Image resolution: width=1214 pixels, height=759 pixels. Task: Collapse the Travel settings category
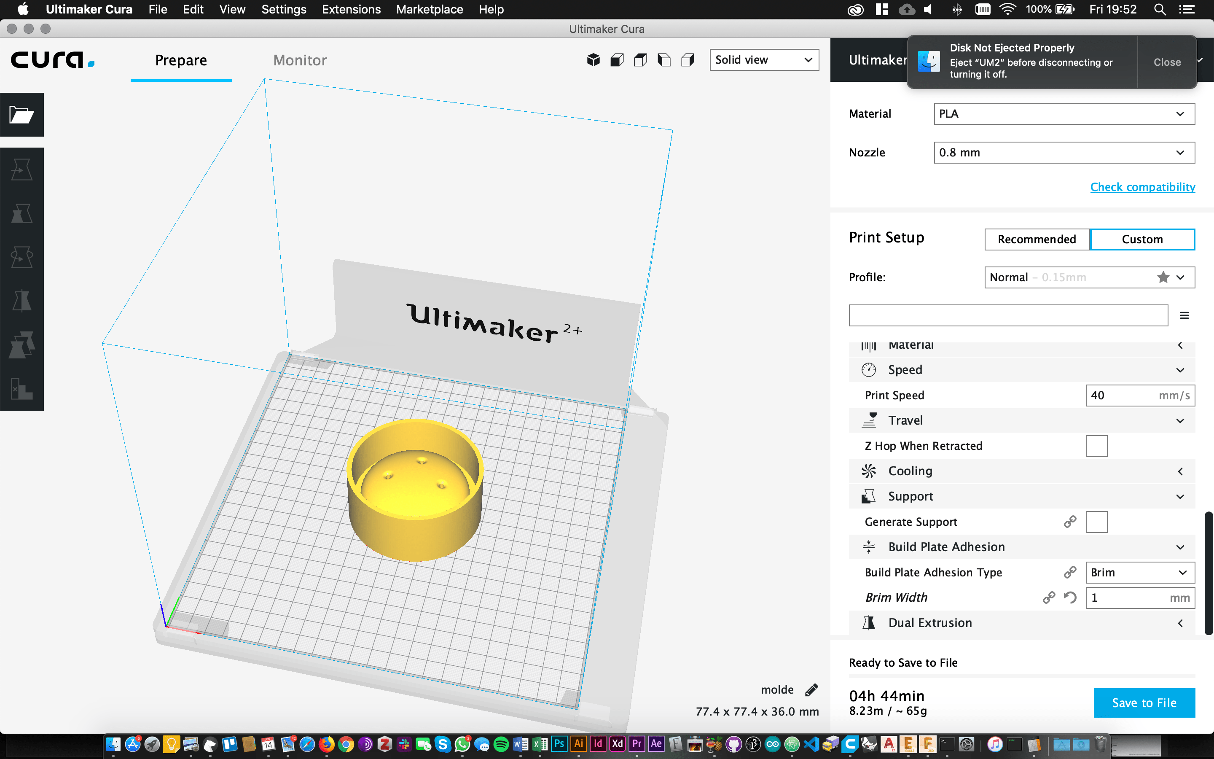click(x=1022, y=420)
